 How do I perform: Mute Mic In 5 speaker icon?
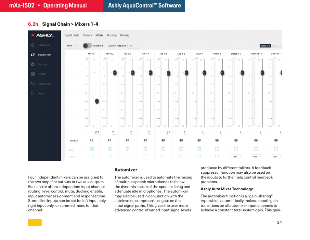pyautogui.click(x=163, y=140)
